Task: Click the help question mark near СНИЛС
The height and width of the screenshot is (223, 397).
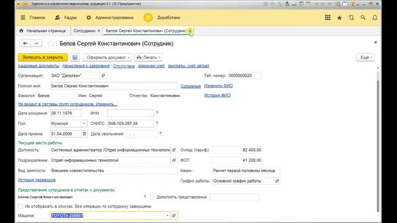Action: 157,123
